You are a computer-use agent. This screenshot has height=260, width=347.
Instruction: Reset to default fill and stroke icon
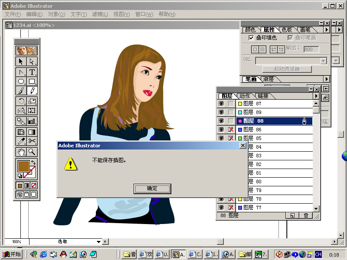click(x=20, y=176)
